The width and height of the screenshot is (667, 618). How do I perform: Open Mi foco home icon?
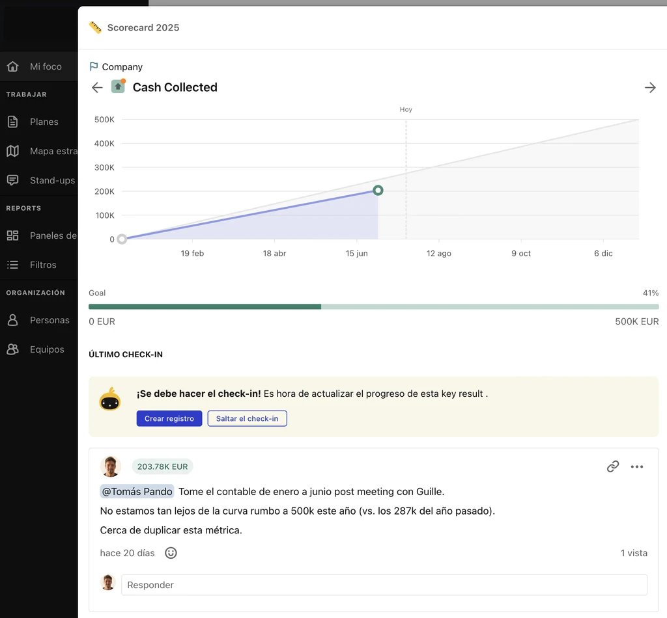13,66
